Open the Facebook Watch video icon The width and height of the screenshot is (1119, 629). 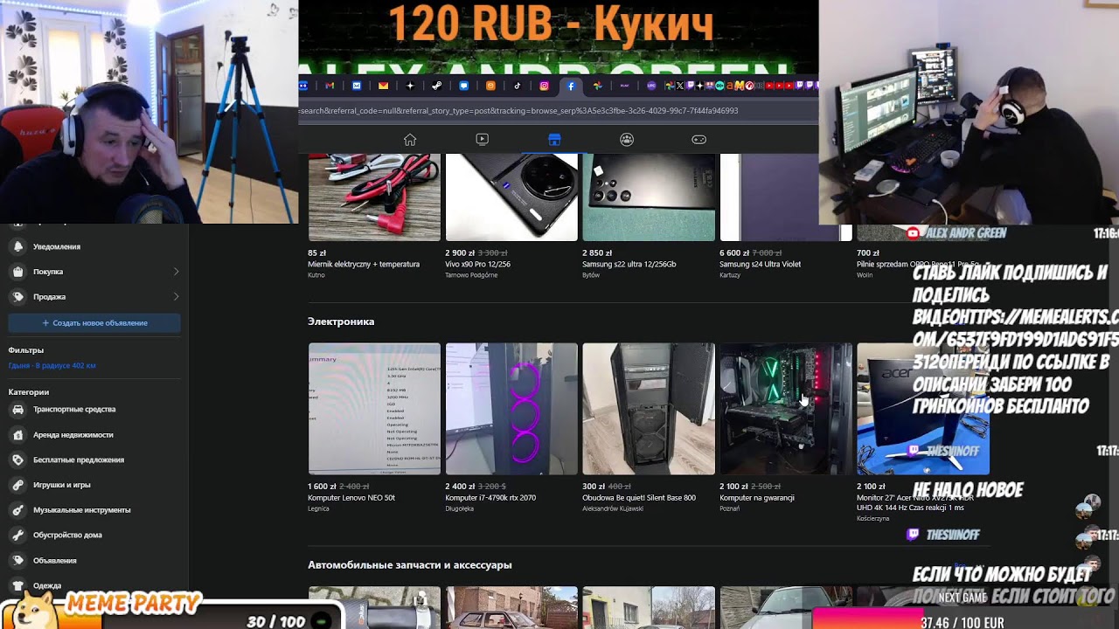point(482,140)
